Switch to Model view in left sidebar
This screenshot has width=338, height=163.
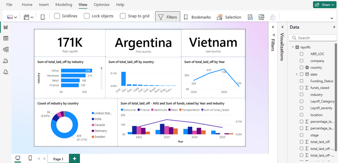coord(6,50)
